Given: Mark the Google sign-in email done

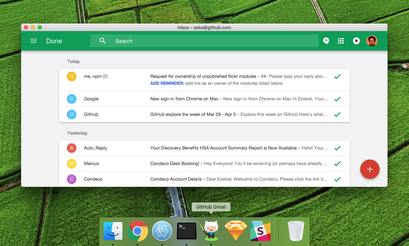Looking at the screenshot, I should pos(337,99).
